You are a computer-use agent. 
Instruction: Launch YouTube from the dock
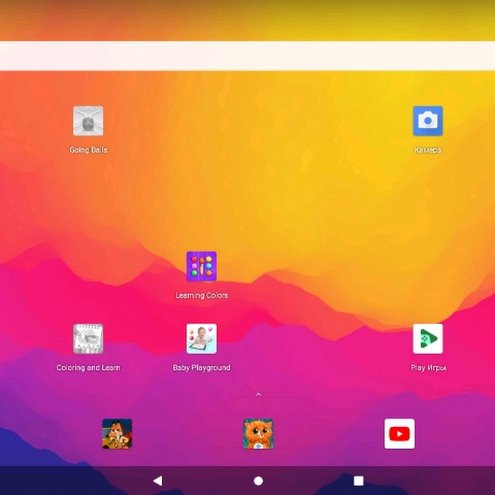coord(399,434)
